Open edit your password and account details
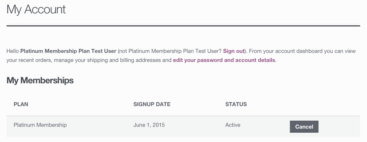 (x=224, y=60)
